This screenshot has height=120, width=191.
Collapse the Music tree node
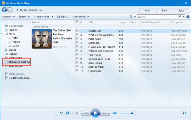(2, 34)
